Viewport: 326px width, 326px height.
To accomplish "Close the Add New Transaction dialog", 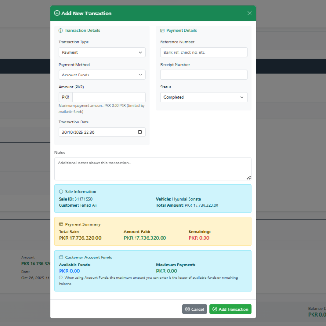I will (250, 14).
